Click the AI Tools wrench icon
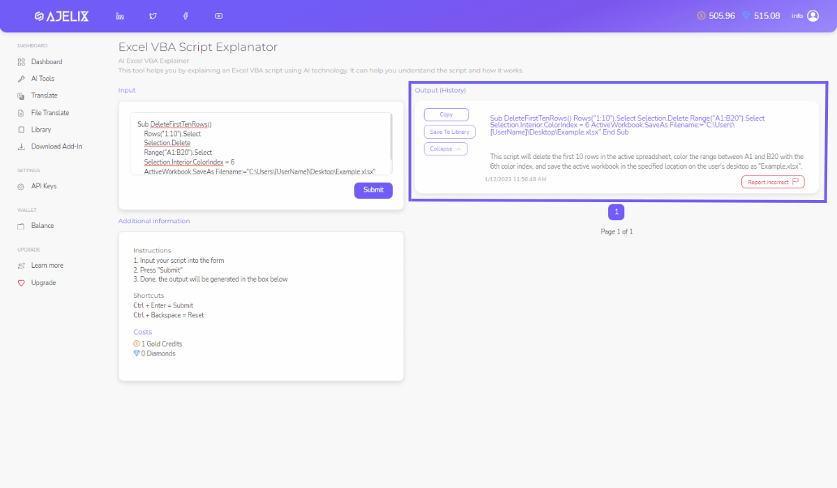This screenshot has height=488, width=837. (22, 79)
